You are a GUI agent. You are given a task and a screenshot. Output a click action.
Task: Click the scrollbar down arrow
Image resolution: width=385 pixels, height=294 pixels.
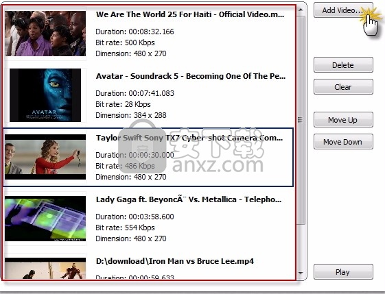coord(301,273)
